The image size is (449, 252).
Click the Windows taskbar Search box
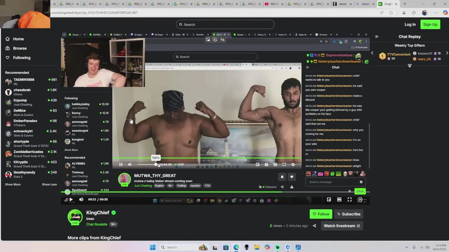coord(184,247)
